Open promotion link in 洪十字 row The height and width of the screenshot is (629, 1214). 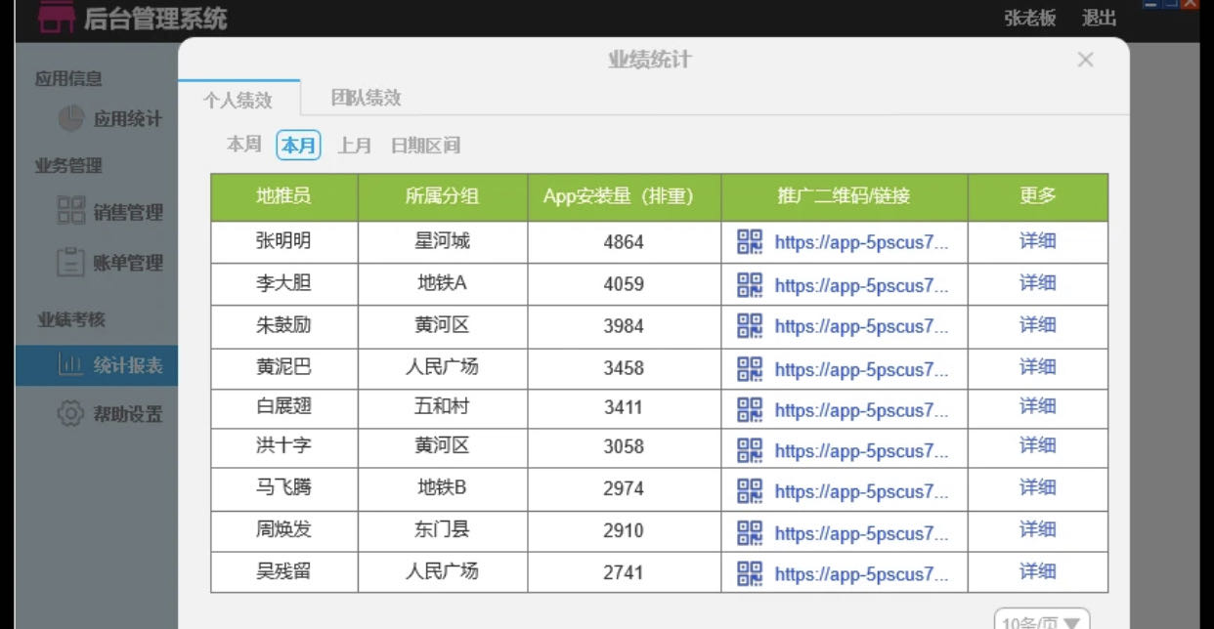click(x=861, y=451)
